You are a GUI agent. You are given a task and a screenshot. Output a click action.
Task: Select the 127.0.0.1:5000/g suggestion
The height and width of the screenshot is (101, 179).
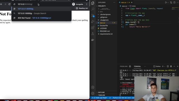pyautogui.click(x=41, y=9)
